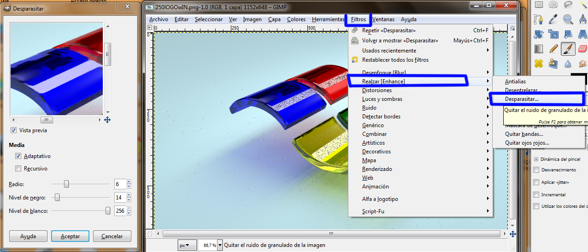This screenshot has height=252, width=588.
Task: Click Repetir «Desparasitar» menu item
Action: (x=420, y=30)
